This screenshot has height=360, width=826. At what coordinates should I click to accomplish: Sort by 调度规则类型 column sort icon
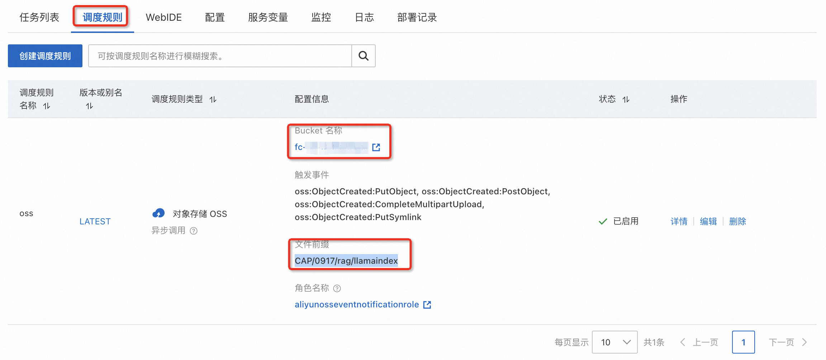pyautogui.click(x=213, y=99)
